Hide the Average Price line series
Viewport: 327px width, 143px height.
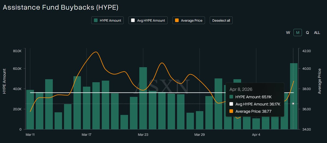(189, 20)
